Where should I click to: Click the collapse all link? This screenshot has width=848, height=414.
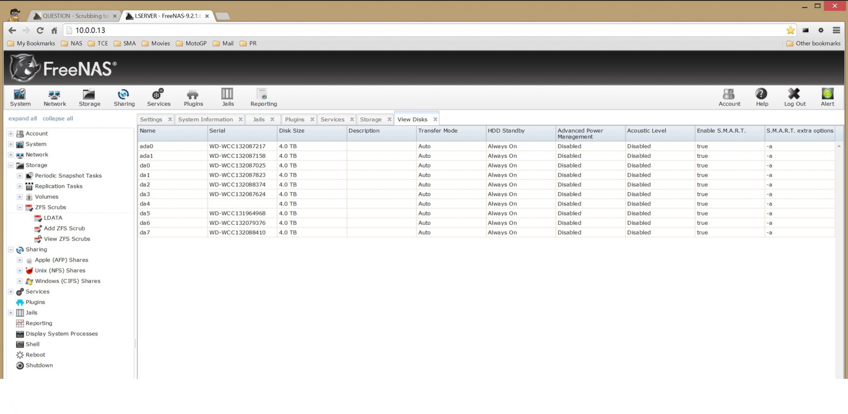[x=58, y=119]
